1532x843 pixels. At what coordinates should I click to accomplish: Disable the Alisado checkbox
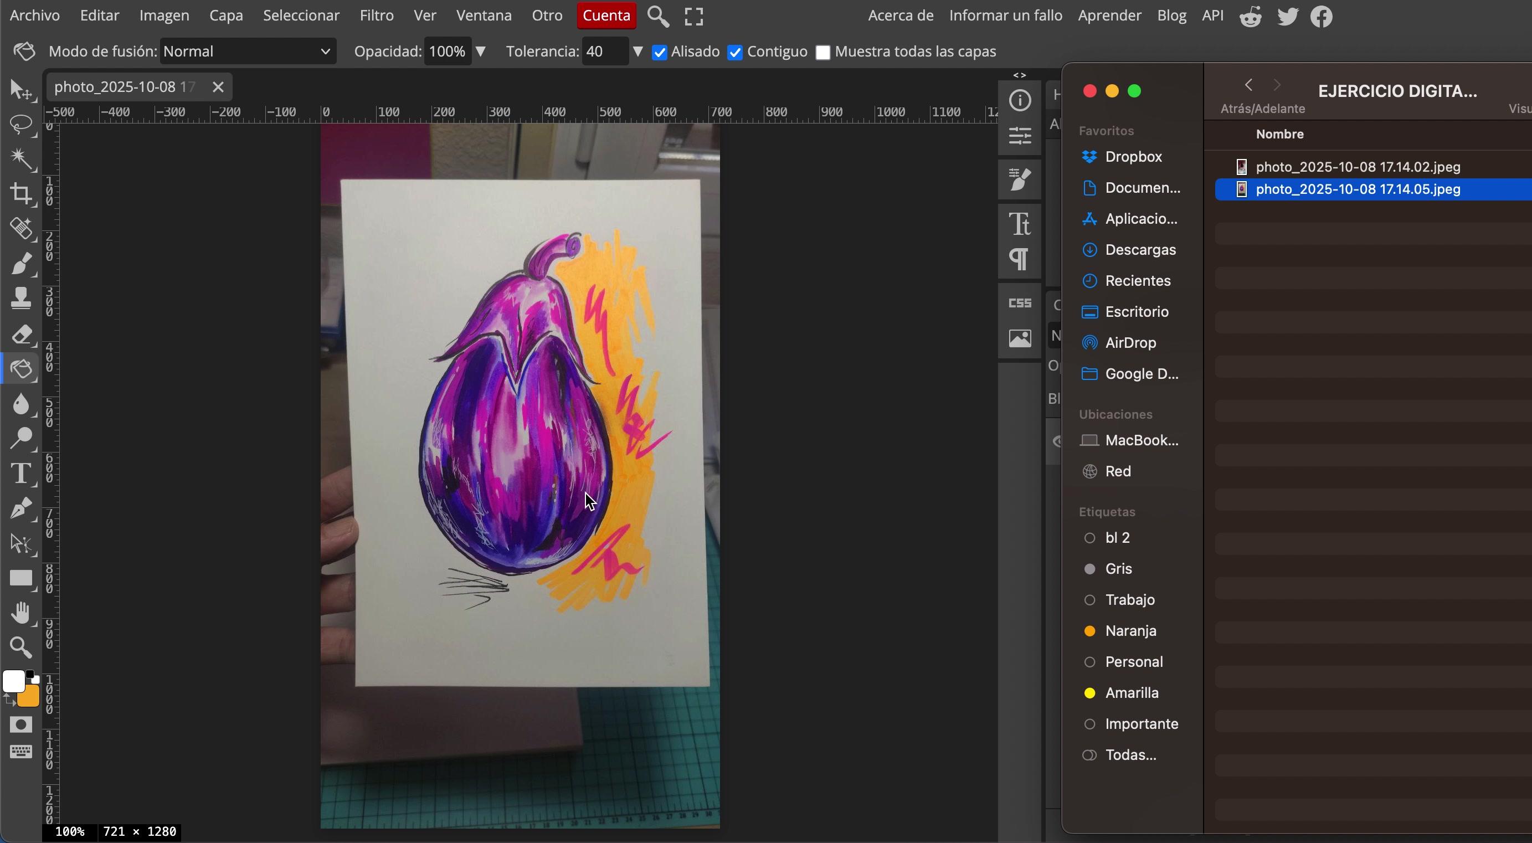point(659,53)
